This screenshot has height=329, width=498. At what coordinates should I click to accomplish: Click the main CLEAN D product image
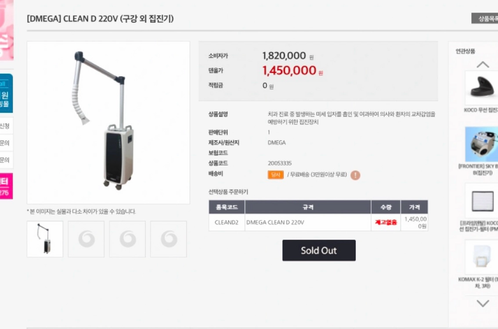point(108,123)
